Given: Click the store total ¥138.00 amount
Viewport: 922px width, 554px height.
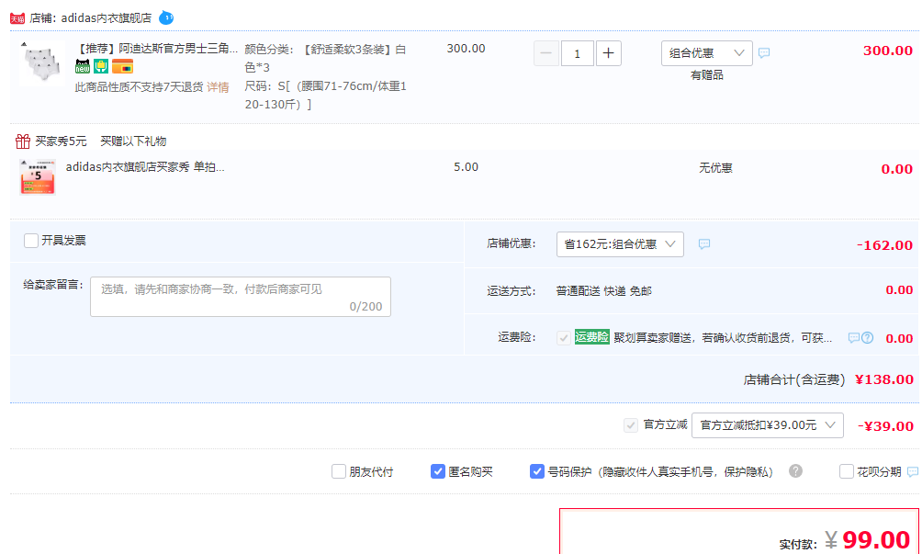Looking at the screenshot, I should (x=883, y=380).
